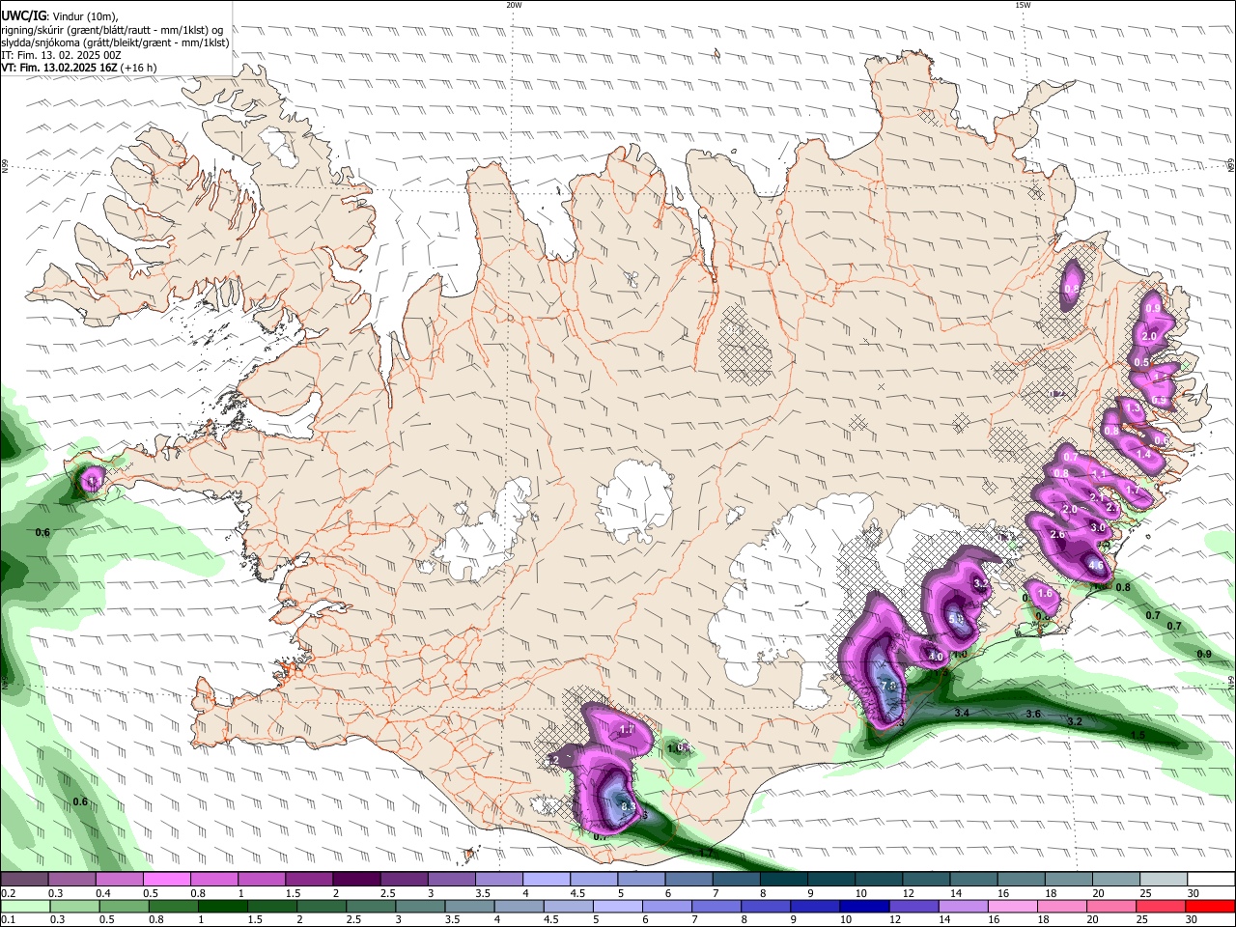Click the 'IT: Fim. 13. 02. 2025 00Z' line
Viewport: 1236px width, 927px height.
tap(61, 55)
